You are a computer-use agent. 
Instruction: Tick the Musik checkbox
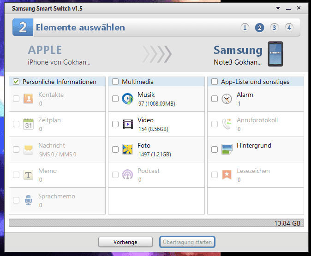click(115, 99)
